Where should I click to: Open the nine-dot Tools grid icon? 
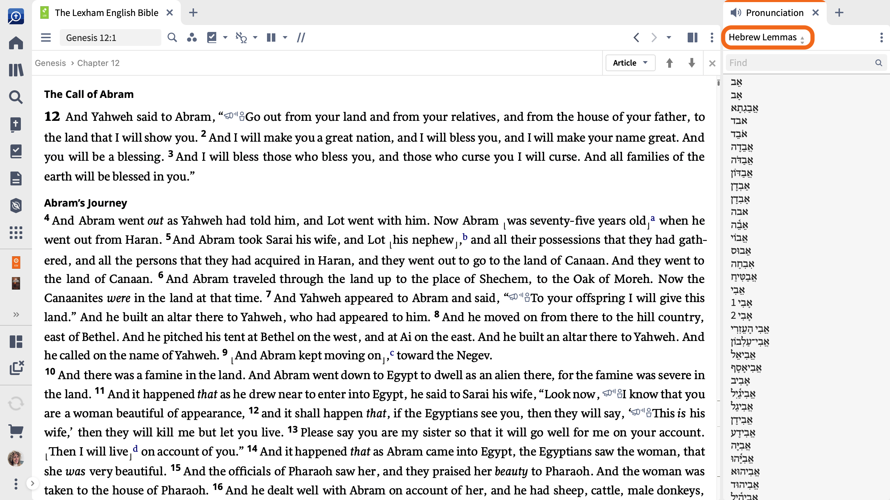[x=16, y=233]
